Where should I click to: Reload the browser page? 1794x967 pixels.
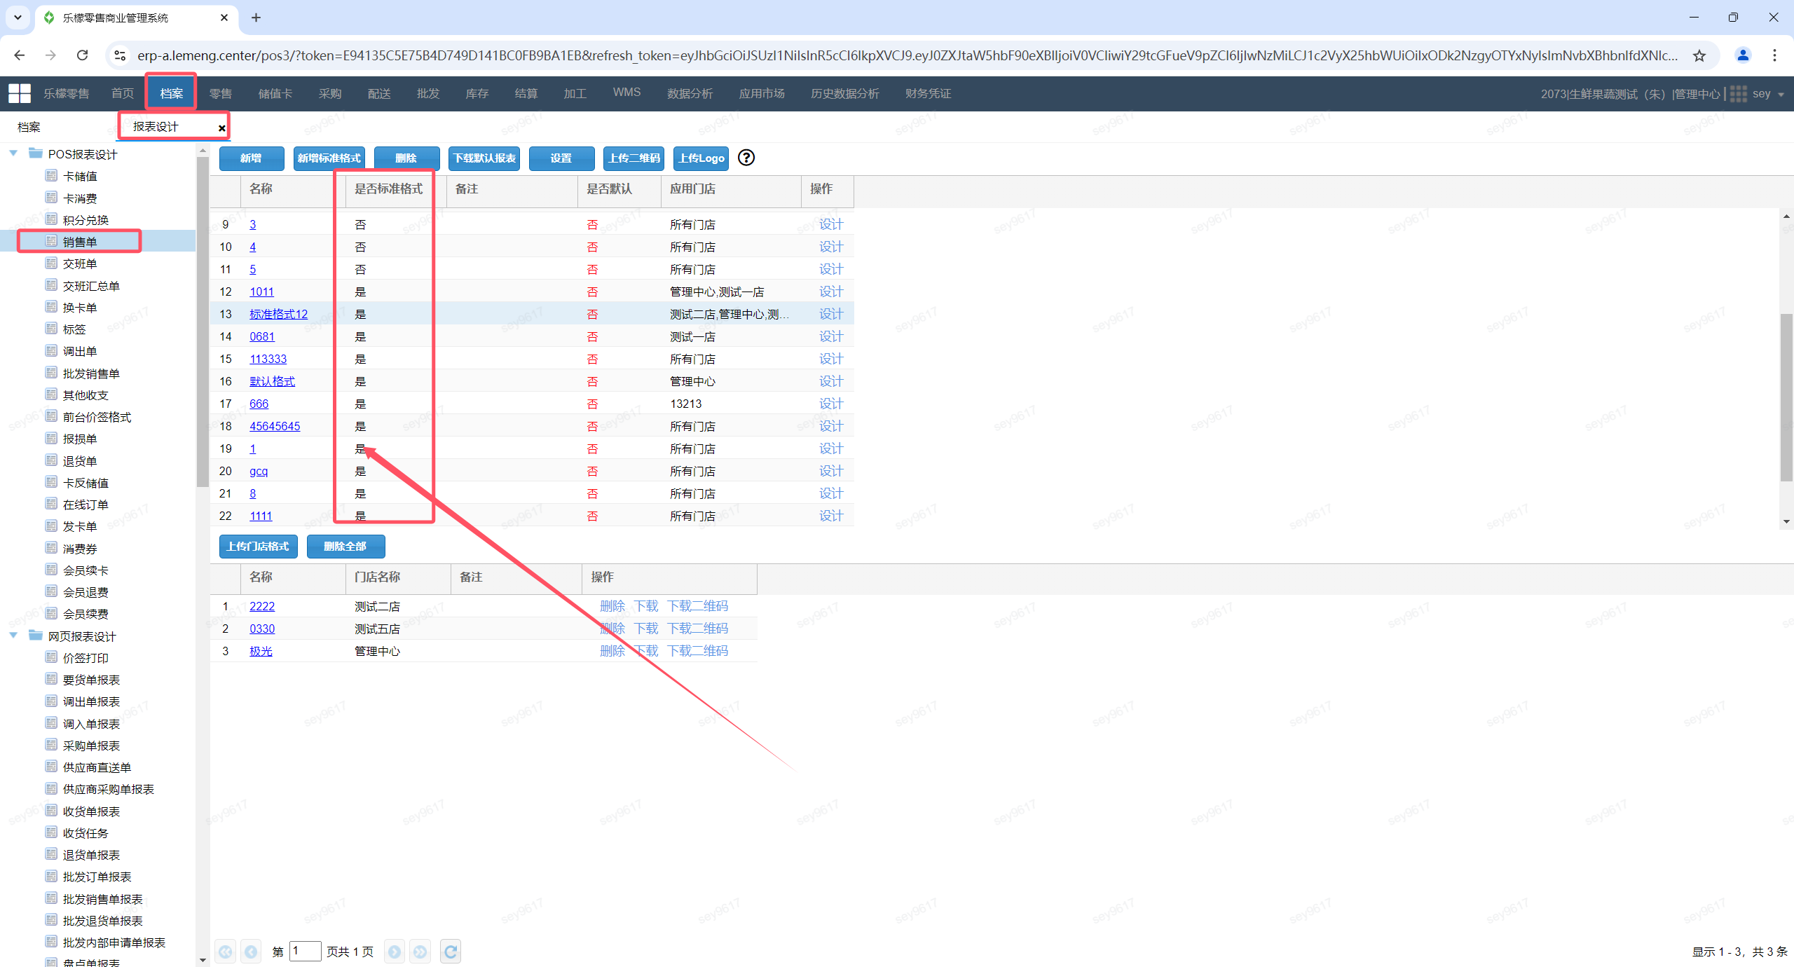coord(83,55)
